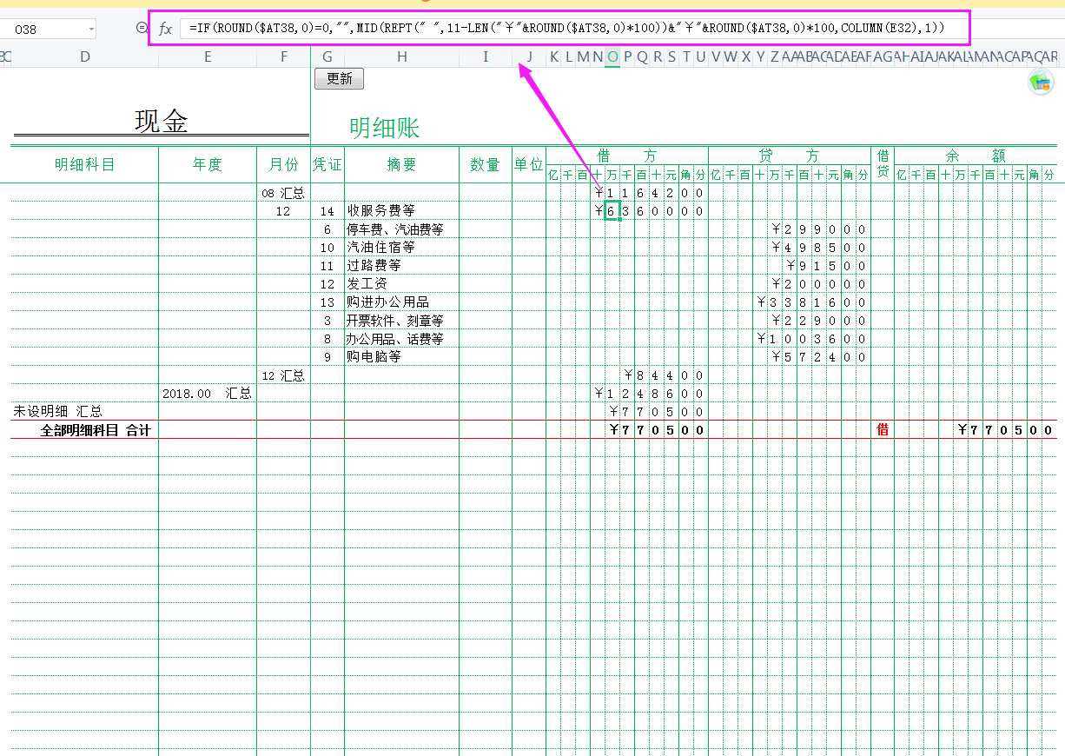Select column I header

[486, 57]
